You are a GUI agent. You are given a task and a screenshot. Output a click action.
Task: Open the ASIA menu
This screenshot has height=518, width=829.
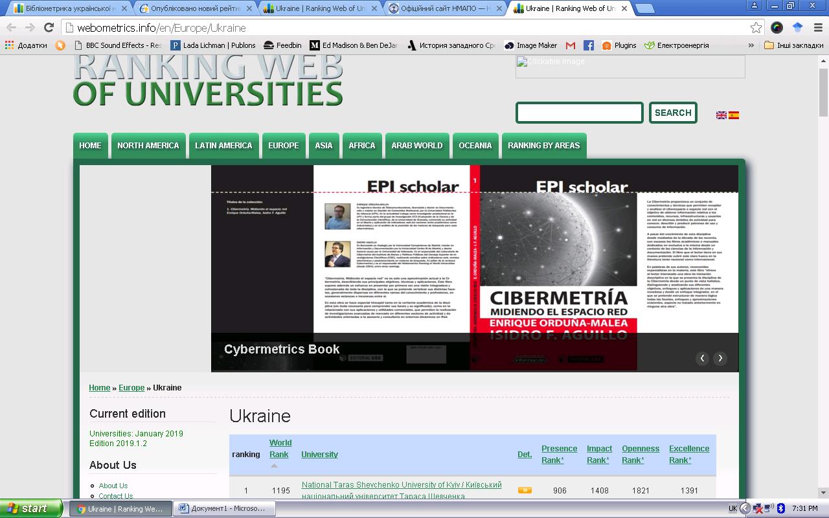click(324, 146)
